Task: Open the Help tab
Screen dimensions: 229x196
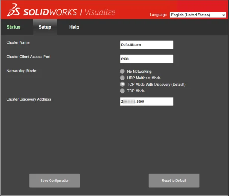Action: point(74,27)
